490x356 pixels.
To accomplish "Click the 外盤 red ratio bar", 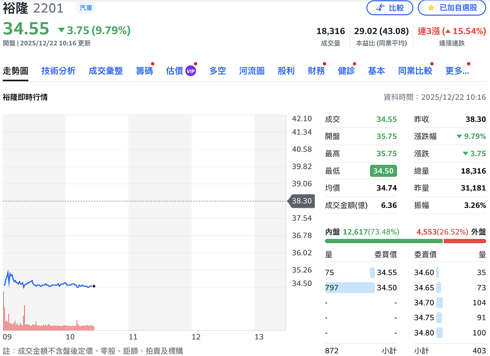I will coord(465,241).
